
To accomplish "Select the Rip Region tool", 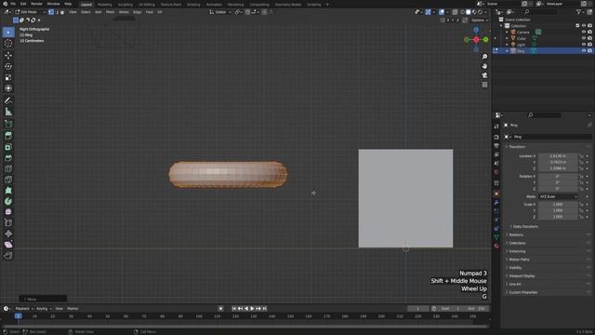I will click(8, 256).
